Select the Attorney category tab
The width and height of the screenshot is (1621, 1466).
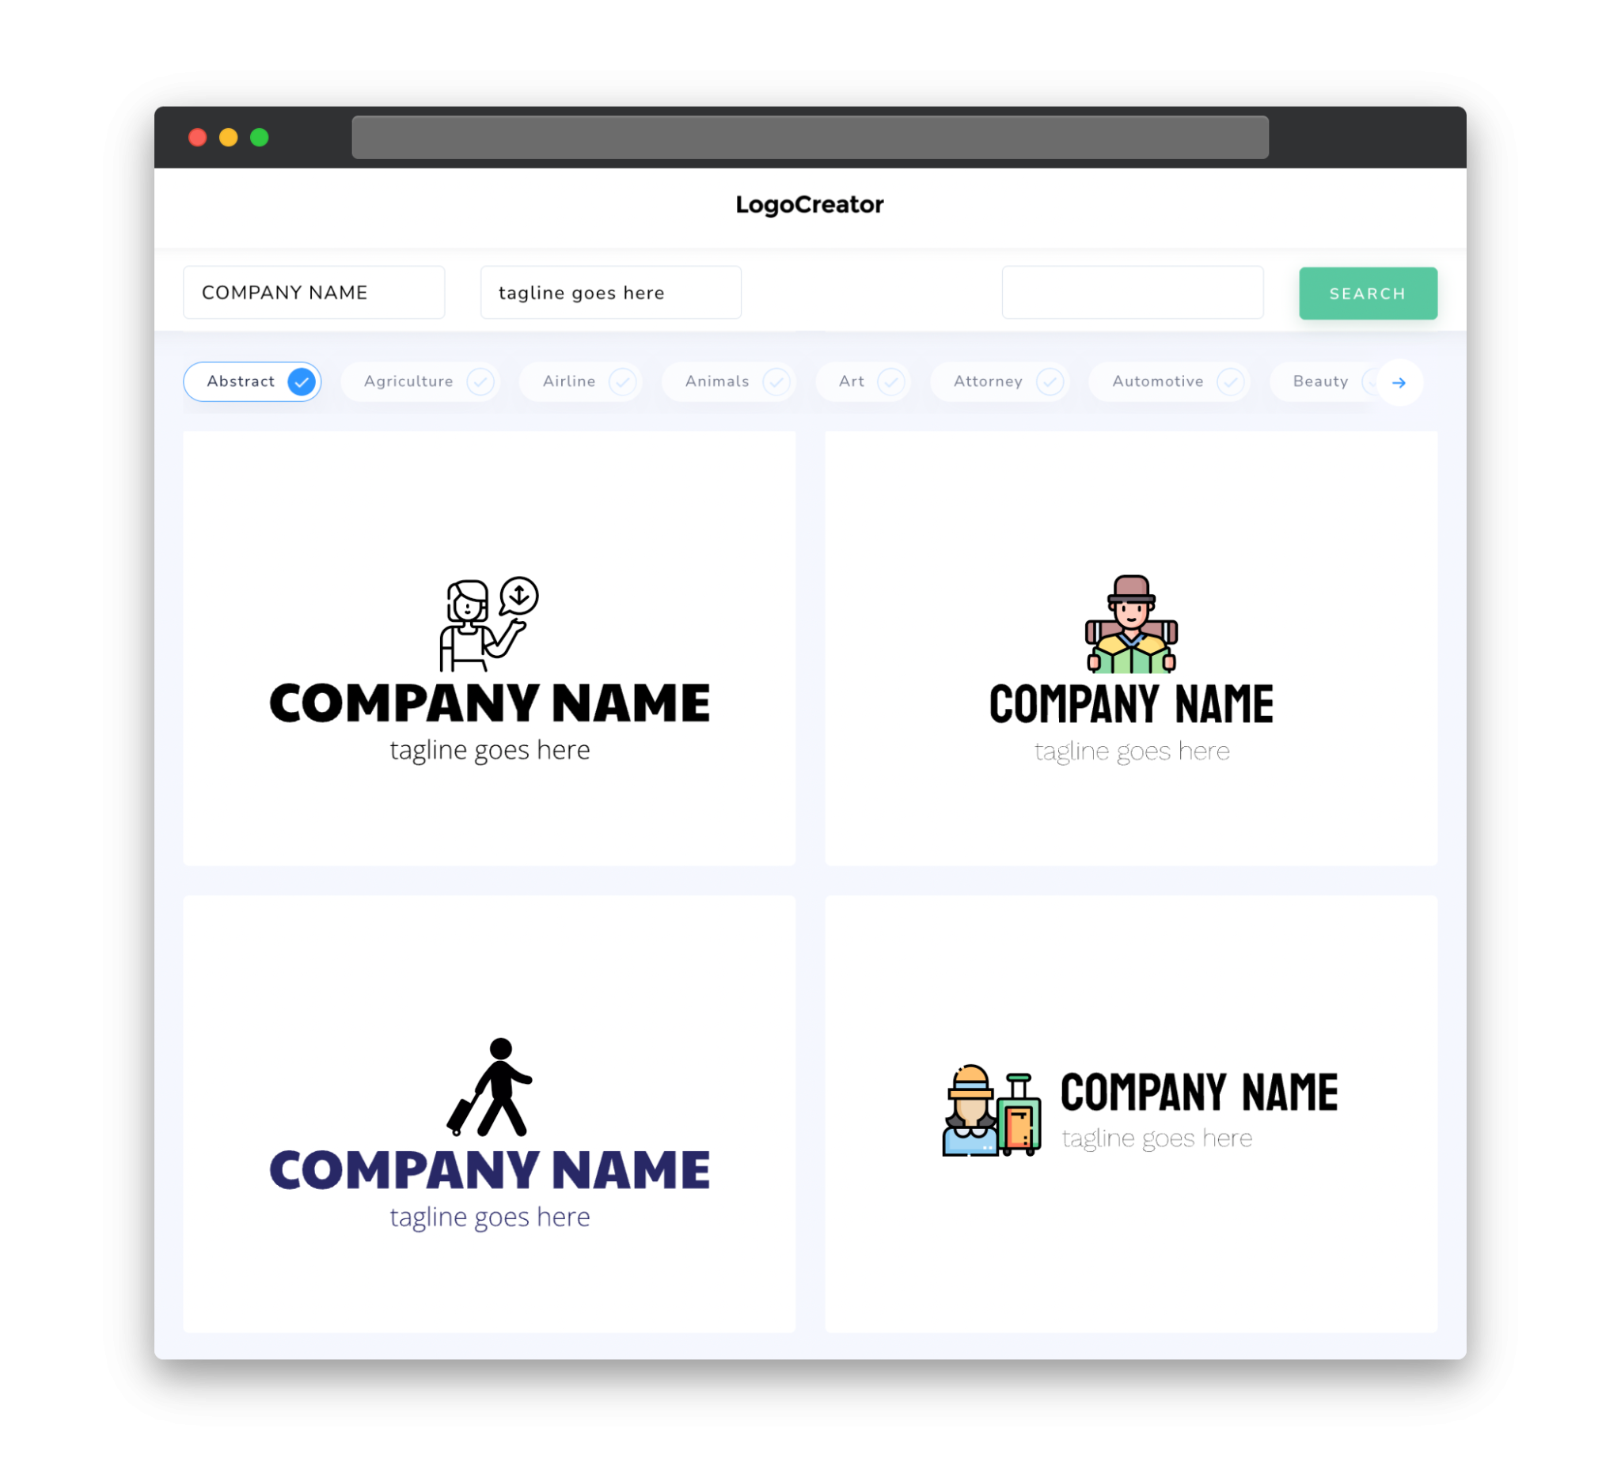(1003, 381)
